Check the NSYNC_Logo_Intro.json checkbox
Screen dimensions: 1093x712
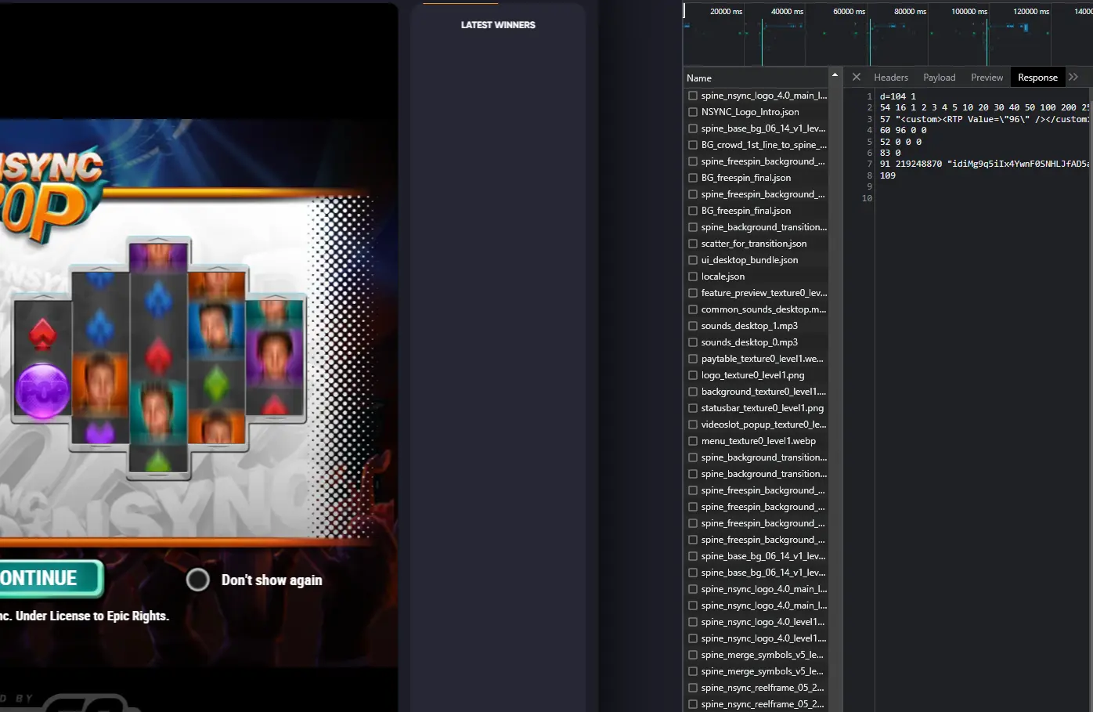(693, 112)
